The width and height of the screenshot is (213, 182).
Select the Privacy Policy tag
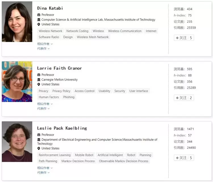point(61,91)
